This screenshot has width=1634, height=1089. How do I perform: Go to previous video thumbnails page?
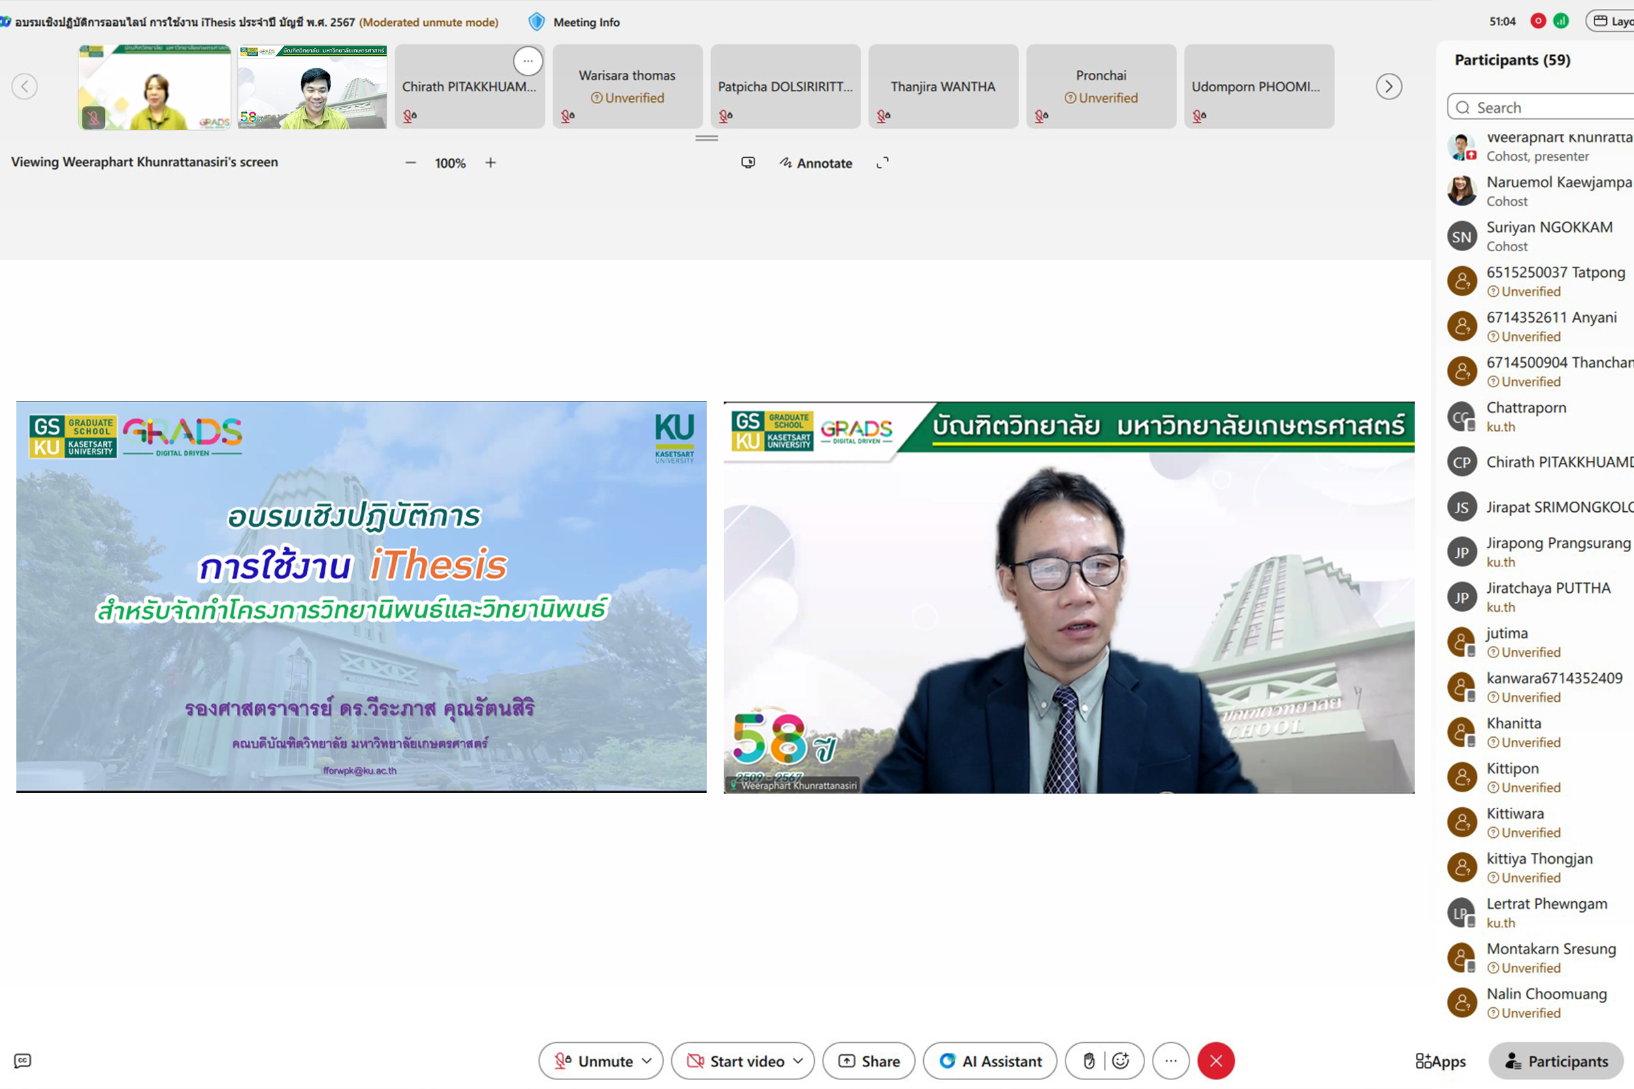point(25,87)
